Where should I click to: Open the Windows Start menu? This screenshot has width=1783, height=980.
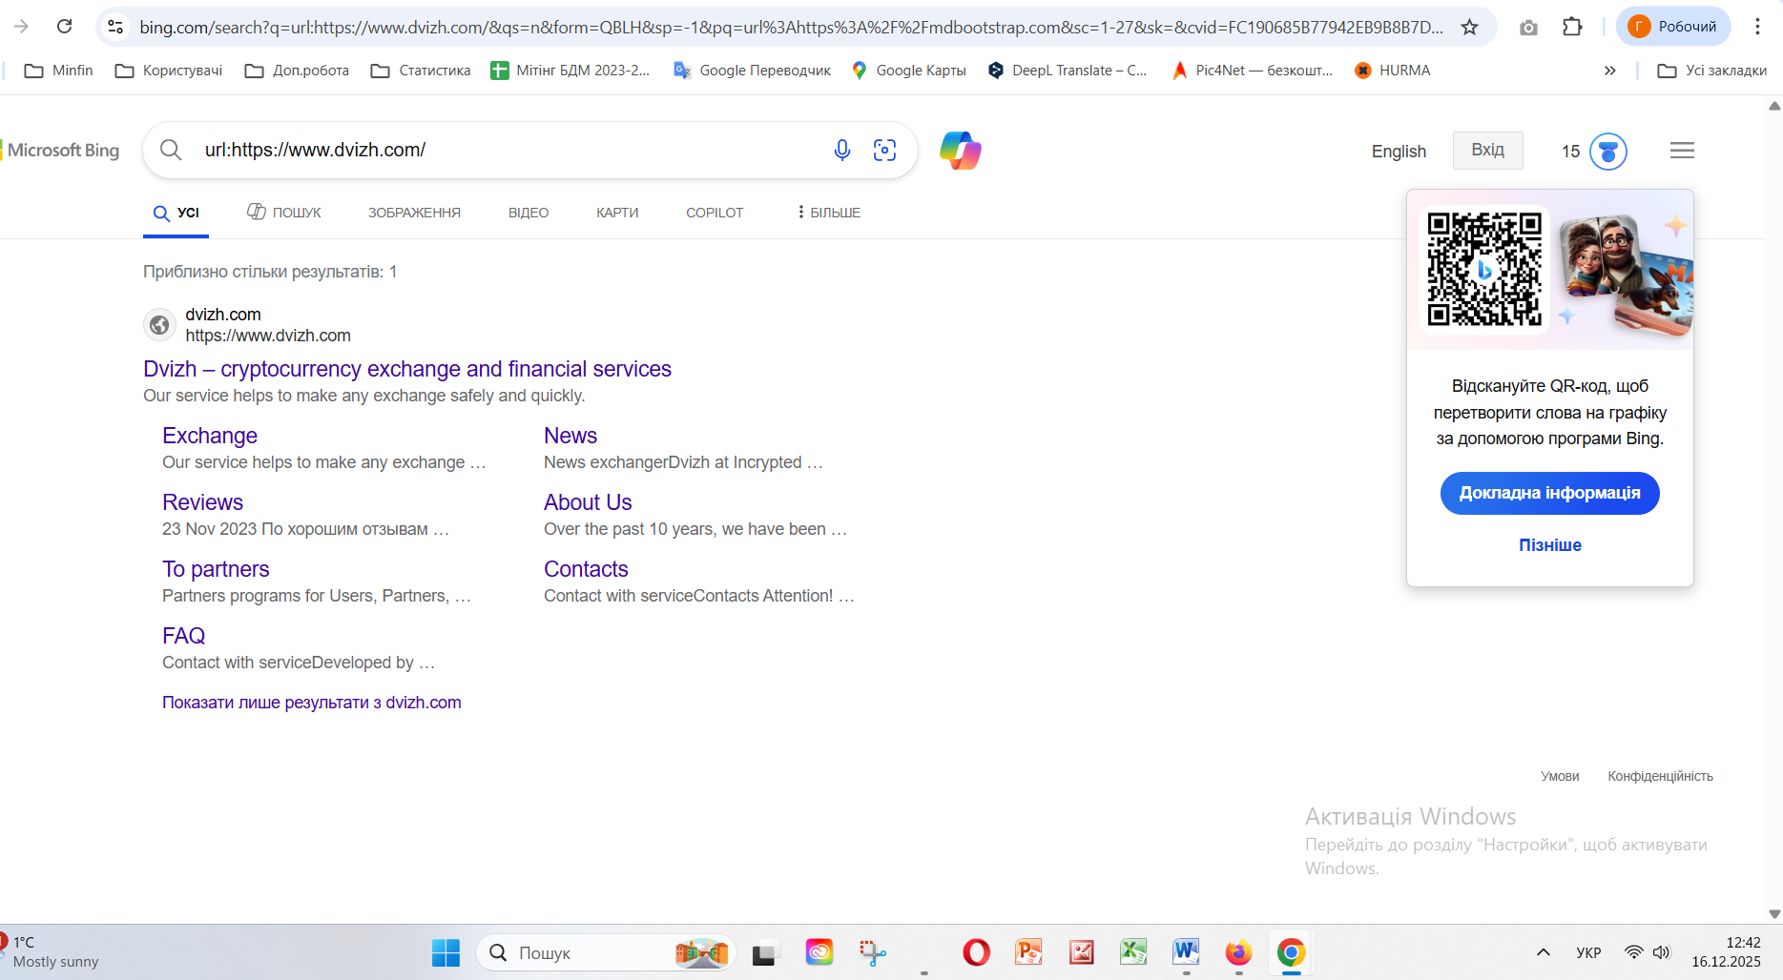click(446, 952)
